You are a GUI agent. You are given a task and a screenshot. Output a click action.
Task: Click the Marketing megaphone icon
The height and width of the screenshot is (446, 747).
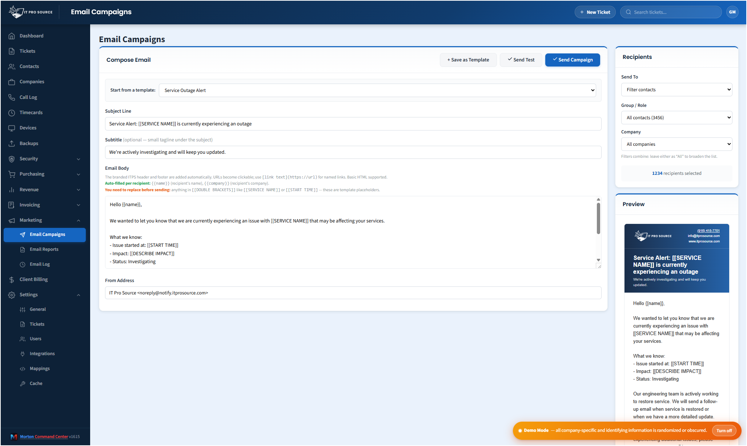point(12,220)
